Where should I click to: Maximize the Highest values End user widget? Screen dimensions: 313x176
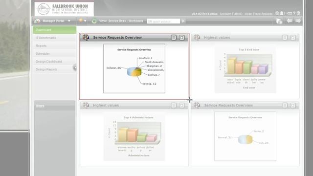coord(293,38)
